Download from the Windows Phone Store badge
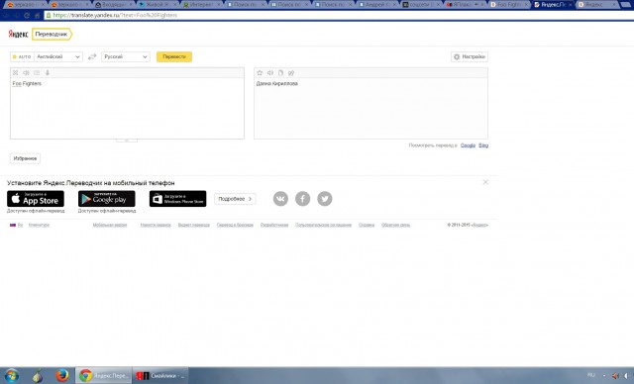Viewport: 634px width, 384px height. click(178, 199)
